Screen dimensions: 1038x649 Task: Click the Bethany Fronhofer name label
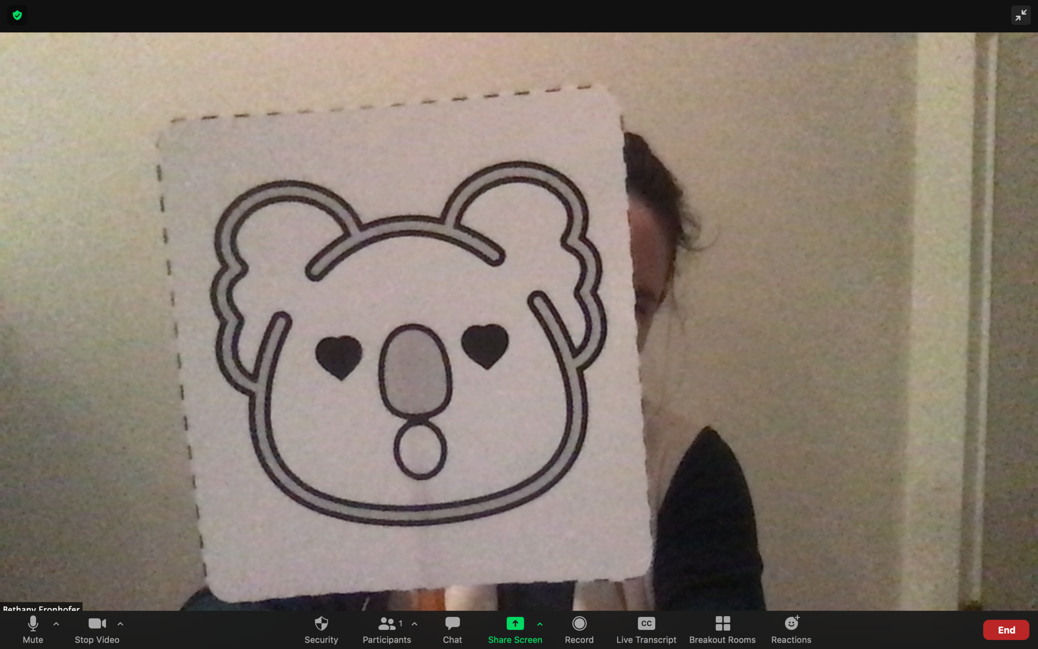41,608
